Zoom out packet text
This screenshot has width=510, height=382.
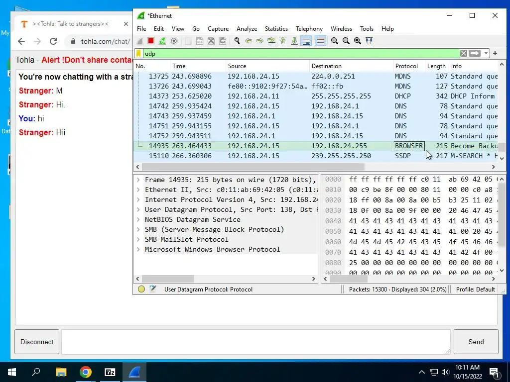(x=346, y=41)
